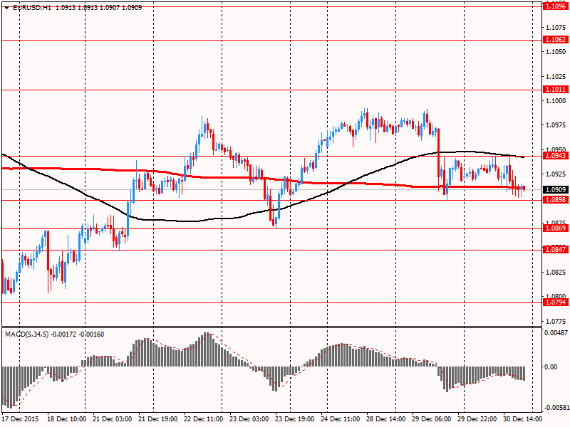The width and height of the screenshot is (570, 427).
Task: Select the 1.0898 support level label
Action: (556, 200)
